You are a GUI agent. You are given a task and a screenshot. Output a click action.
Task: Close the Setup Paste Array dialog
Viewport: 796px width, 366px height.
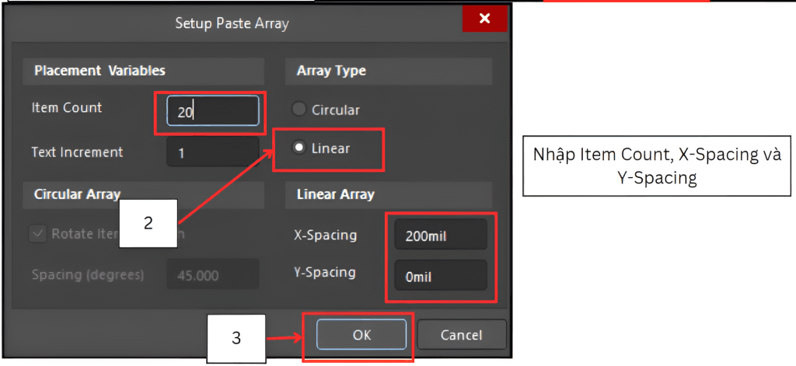click(x=484, y=19)
